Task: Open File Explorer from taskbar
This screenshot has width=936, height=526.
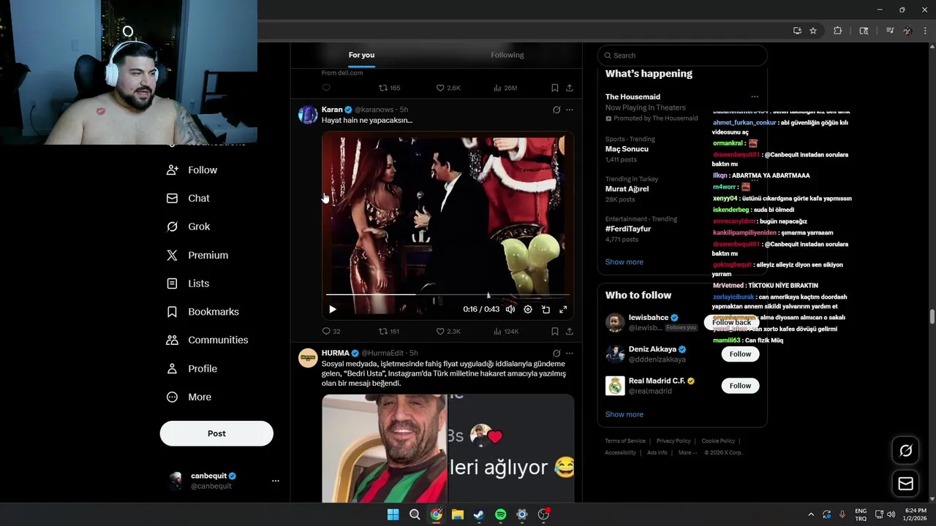Action: point(458,514)
